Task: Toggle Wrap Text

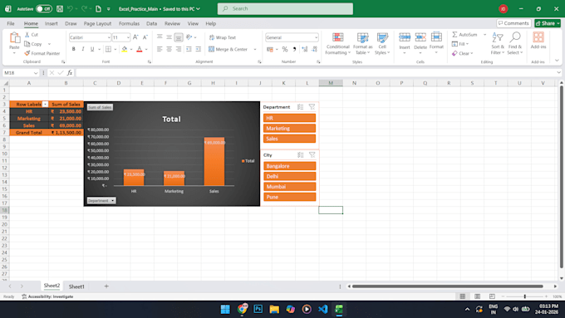Action: pos(223,37)
